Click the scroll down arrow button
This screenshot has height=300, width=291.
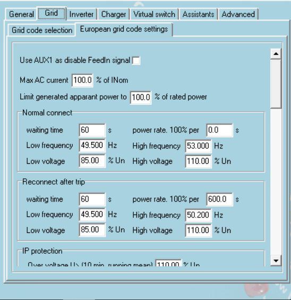276,261
